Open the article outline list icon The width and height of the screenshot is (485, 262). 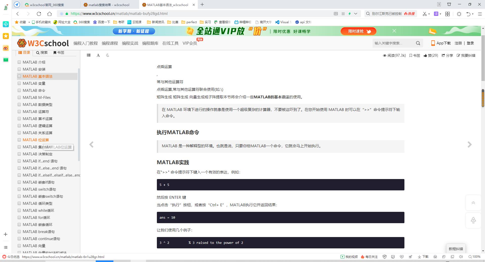(x=88, y=55)
